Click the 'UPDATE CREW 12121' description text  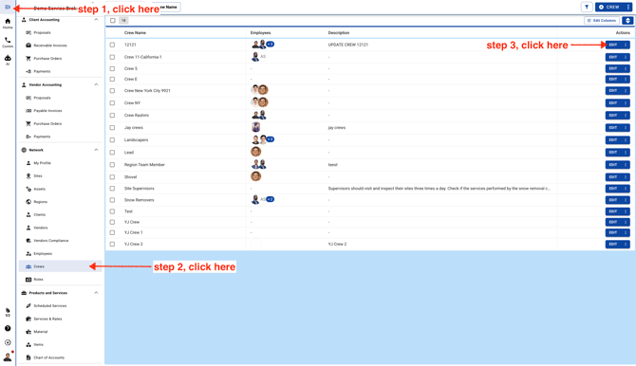pyautogui.click(x=348, y=45)
